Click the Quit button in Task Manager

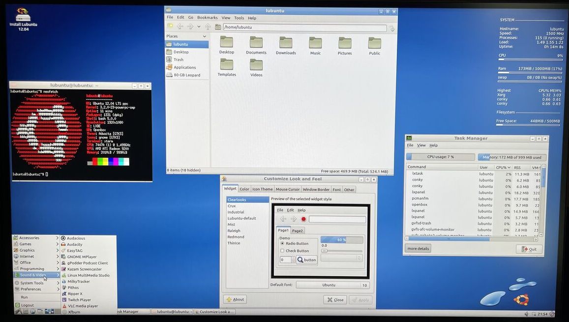click(529, 249)
